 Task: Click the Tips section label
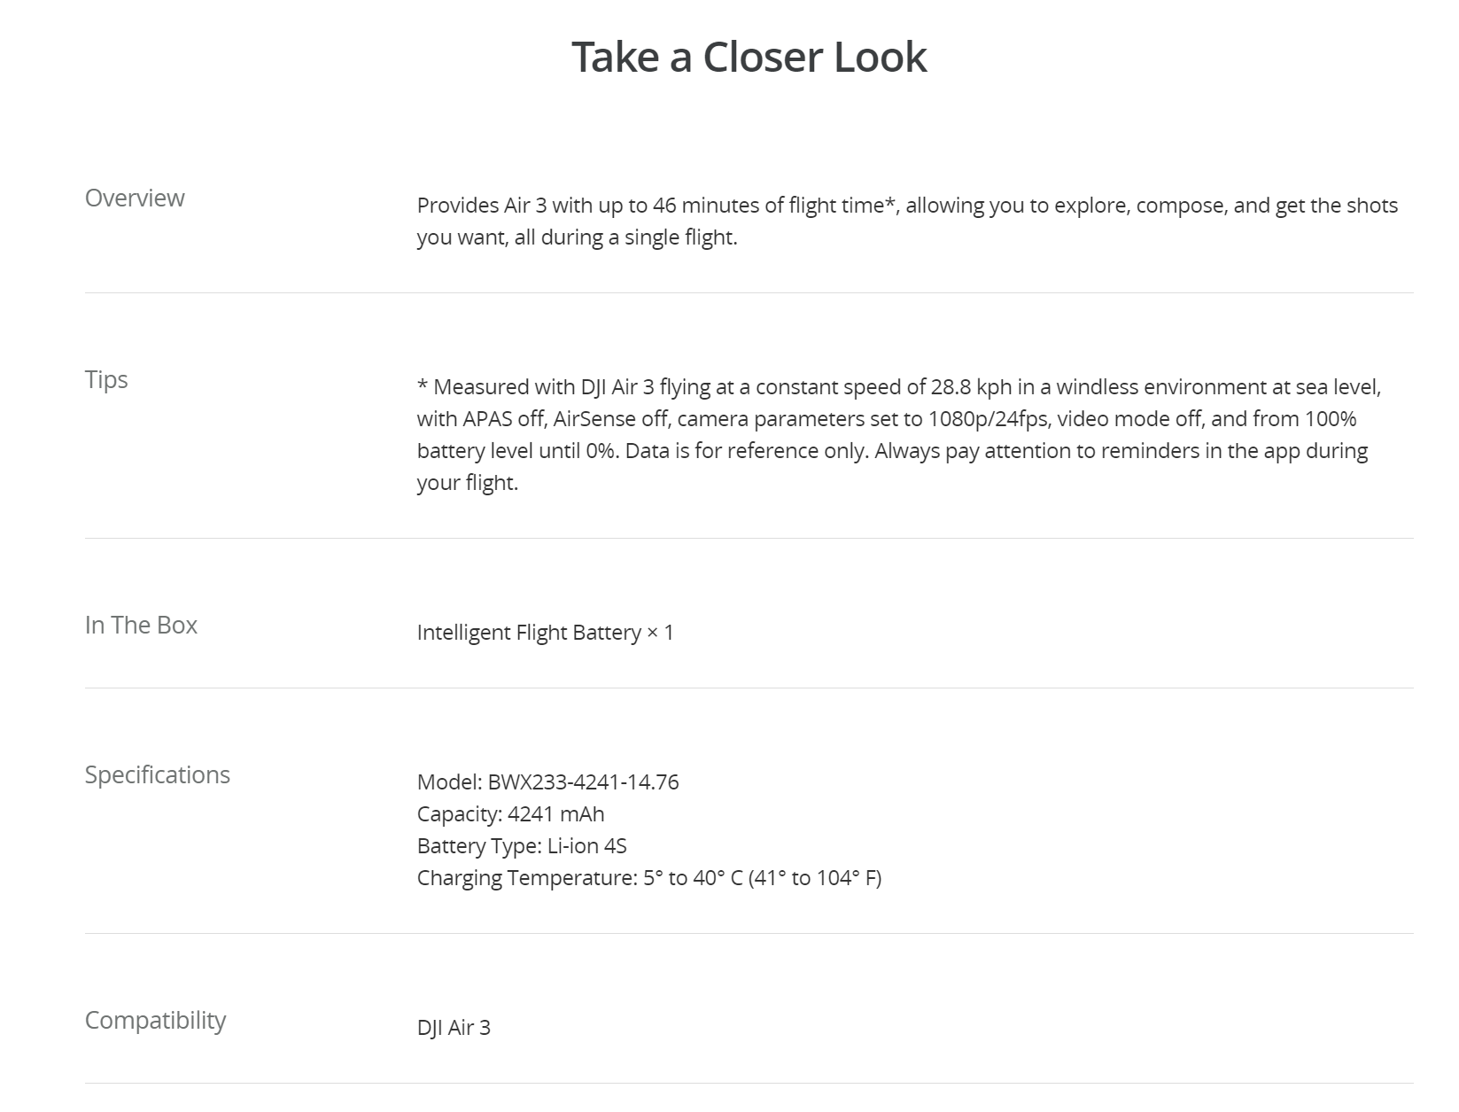coord(106,380)
